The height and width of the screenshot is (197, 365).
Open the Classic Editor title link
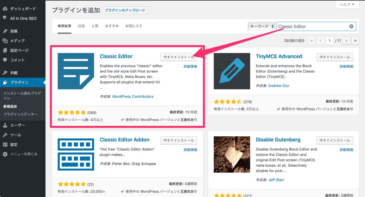116,56
